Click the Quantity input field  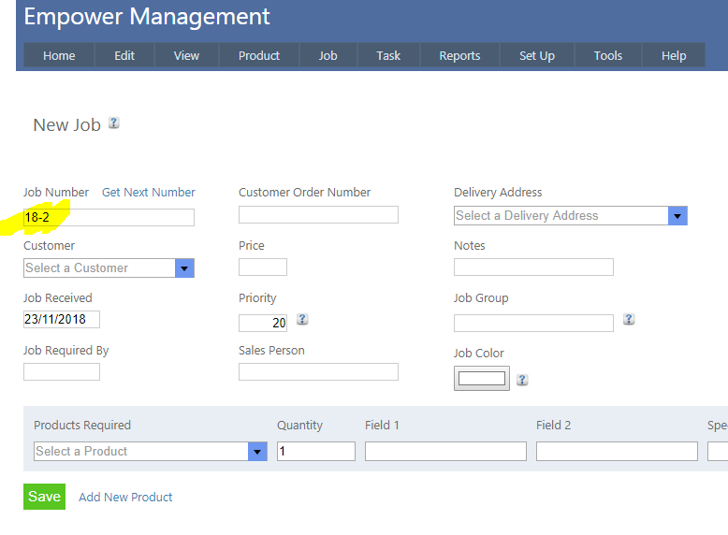[316, 452]
